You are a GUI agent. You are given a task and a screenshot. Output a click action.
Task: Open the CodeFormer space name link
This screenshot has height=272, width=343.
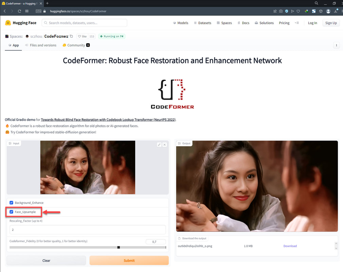(x=56, y=36)
